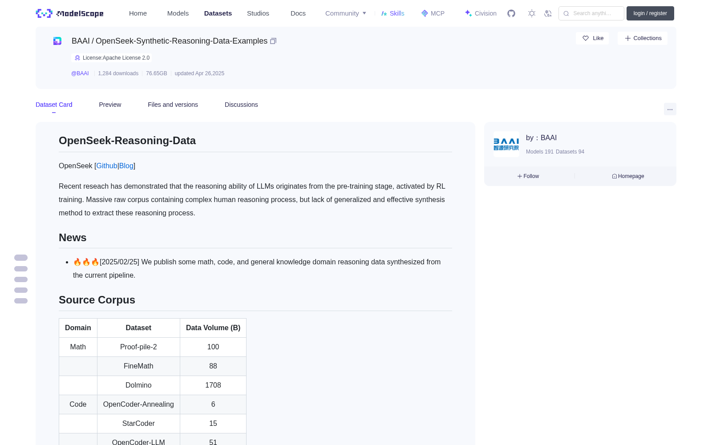Open the more options ellipsis button

[670, 109]
